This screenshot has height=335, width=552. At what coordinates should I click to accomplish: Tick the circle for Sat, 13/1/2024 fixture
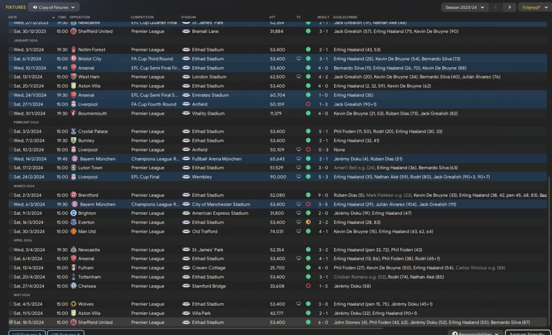tap(11, 77)
